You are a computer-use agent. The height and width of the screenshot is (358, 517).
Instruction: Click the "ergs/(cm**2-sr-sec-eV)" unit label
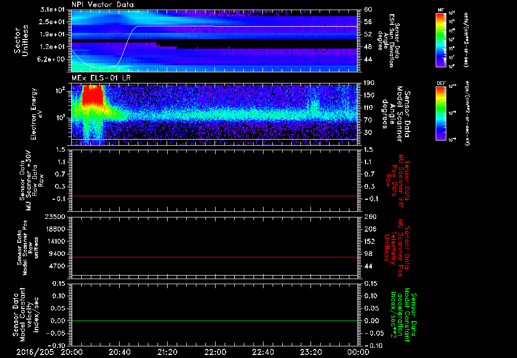coord(467,113)
